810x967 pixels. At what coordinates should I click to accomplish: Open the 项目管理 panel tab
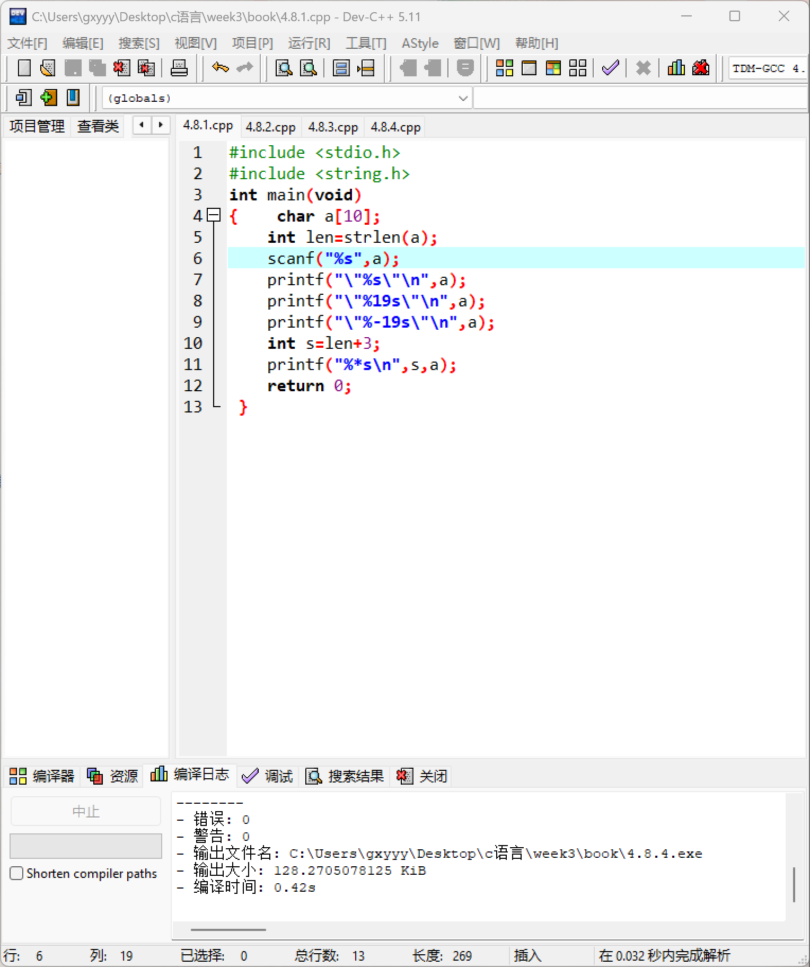pyautogui.click(x=37, y=126)
